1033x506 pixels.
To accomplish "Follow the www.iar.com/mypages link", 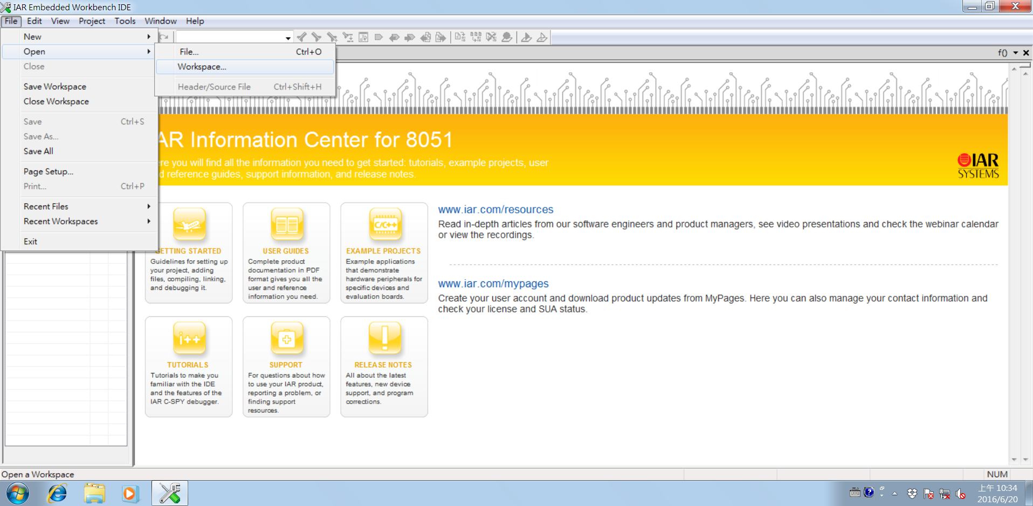I will 493,283.
